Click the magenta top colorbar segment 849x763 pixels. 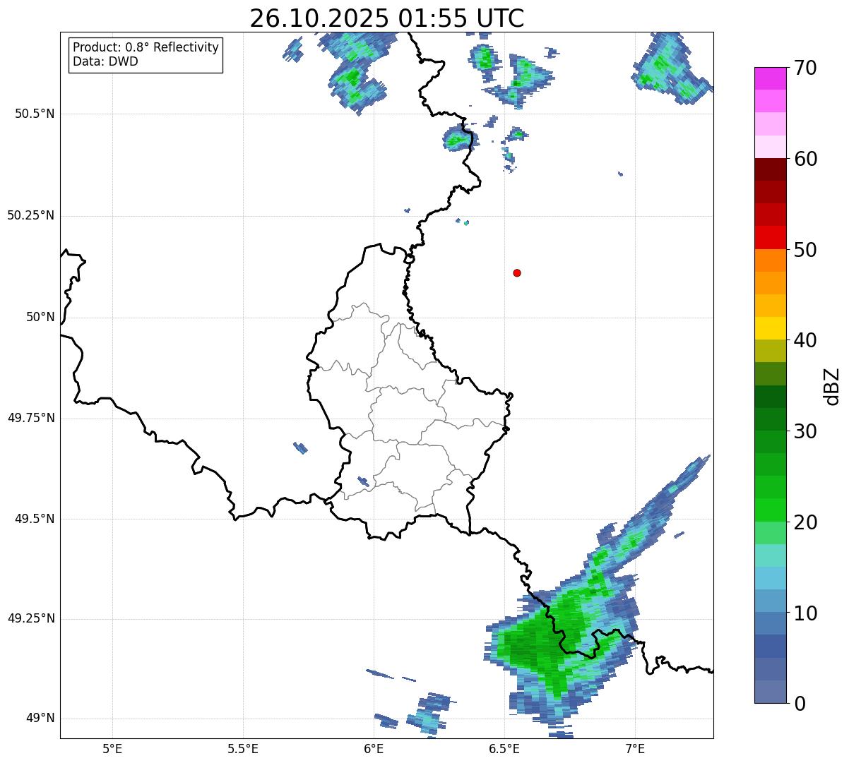[x=770, y=78]
